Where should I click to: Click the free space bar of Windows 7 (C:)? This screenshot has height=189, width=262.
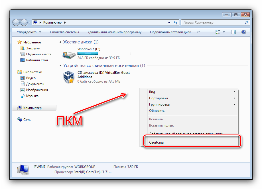pos(104,53)
